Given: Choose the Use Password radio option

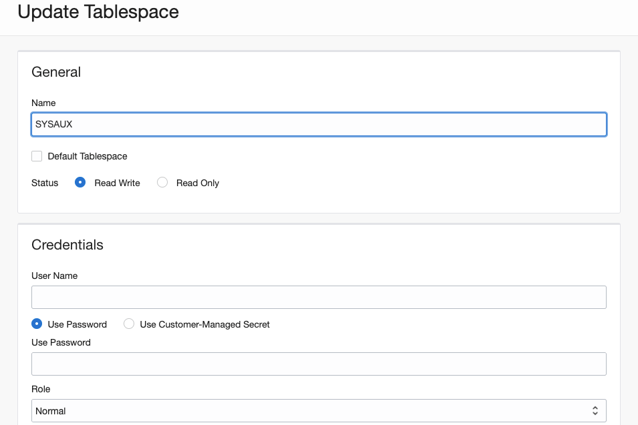Looking at the screenshot, I should [x=37, y=324].
